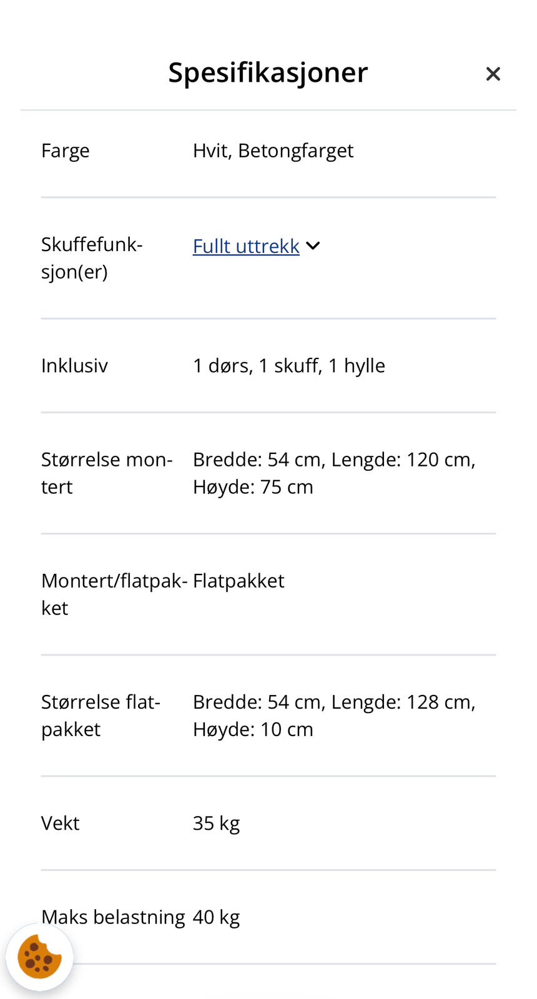Click the Vekt label
This screenshot has height=999, width=537.
coord(61,823)
